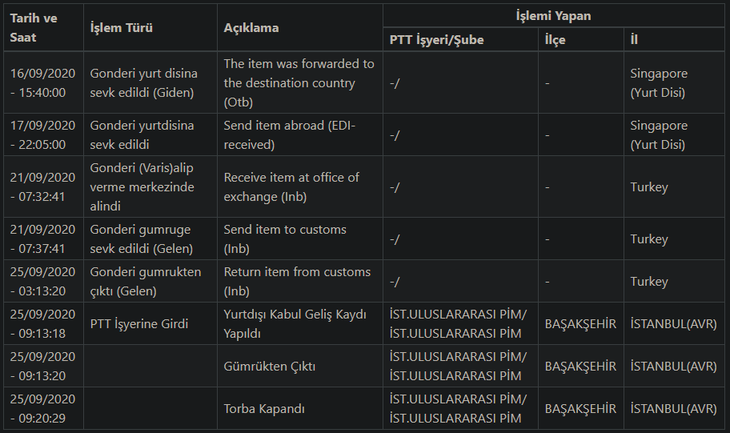Click the "Gonderi (Varis)alip verme merkezinde alindi" cell
This screenshot has width=730, height=433.
point(142,186)
